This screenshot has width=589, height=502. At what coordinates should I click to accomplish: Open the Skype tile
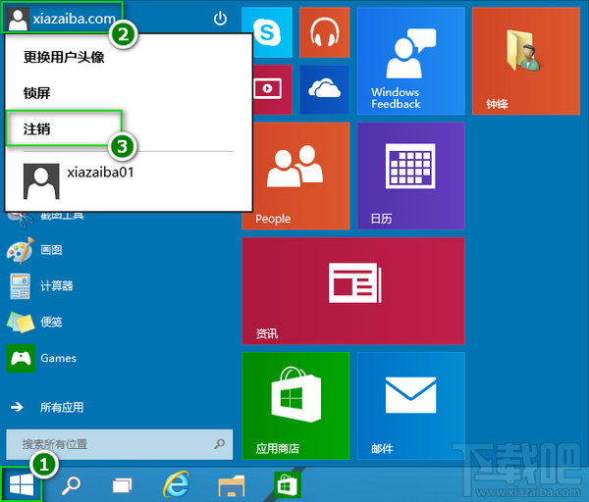click(266, 32)
